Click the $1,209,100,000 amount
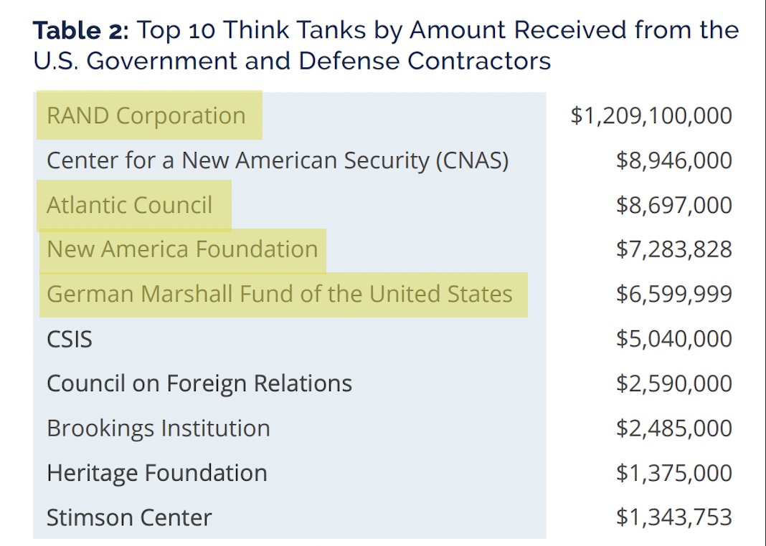The height and width of the screenshot is (546, 766). (651, 115)
